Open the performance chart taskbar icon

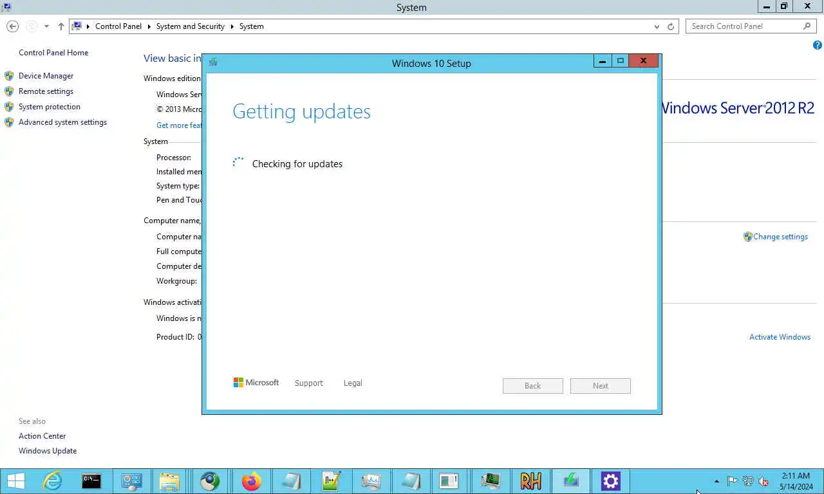371,481
